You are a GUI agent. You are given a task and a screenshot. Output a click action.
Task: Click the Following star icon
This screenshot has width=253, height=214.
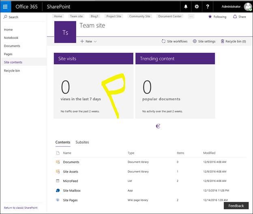[210, 17]
